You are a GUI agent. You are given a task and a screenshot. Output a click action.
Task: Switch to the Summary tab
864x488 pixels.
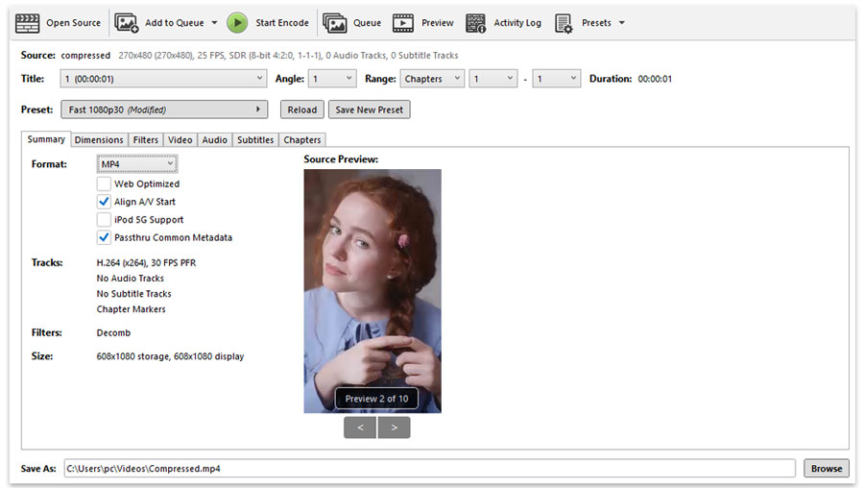click(x=46, y=139)
